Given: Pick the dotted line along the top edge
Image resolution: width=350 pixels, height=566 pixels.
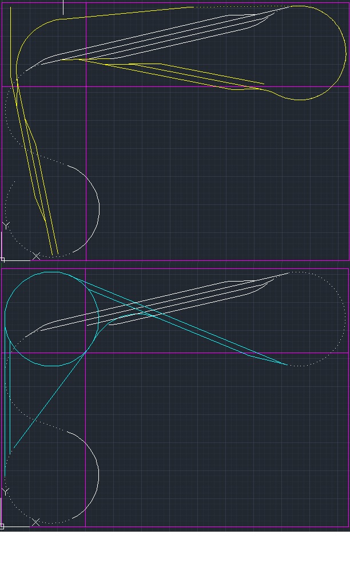Looking at the screenshot, I should (x=240, y=7).
